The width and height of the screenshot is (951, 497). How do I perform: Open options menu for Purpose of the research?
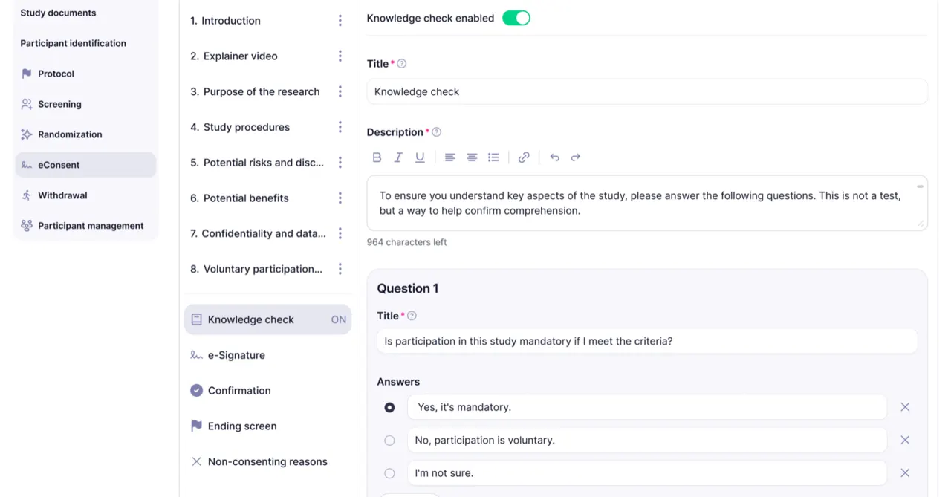(x=340, y=91)
